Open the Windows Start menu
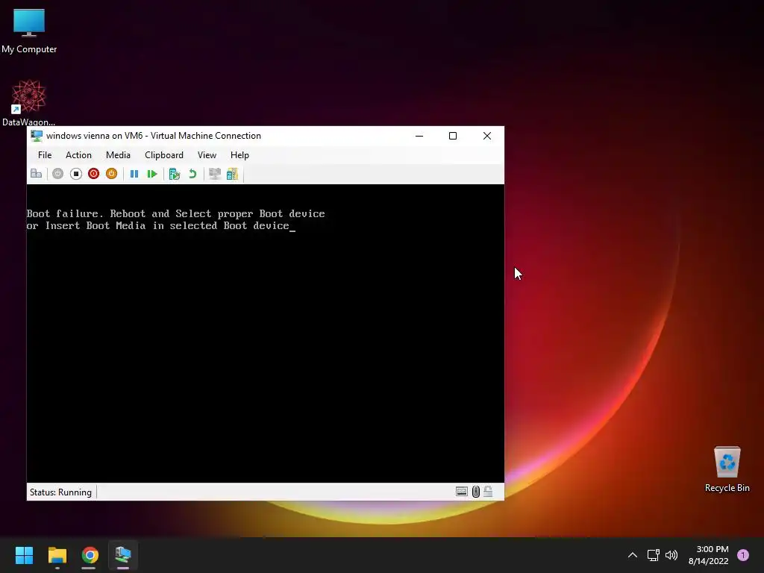This screenshot has height=573, width=764. [24, 555]
